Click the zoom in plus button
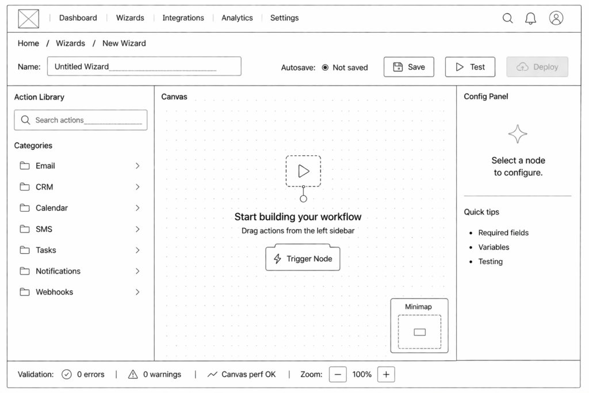 click(x=386, y=375)
